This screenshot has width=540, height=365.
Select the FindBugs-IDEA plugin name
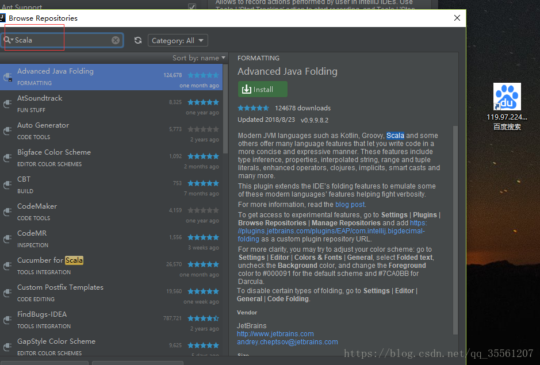42,314
